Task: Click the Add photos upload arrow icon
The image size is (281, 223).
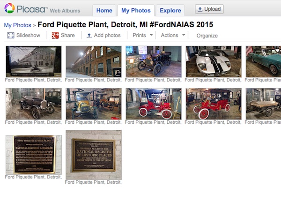Action: click(x=89, y=36)
